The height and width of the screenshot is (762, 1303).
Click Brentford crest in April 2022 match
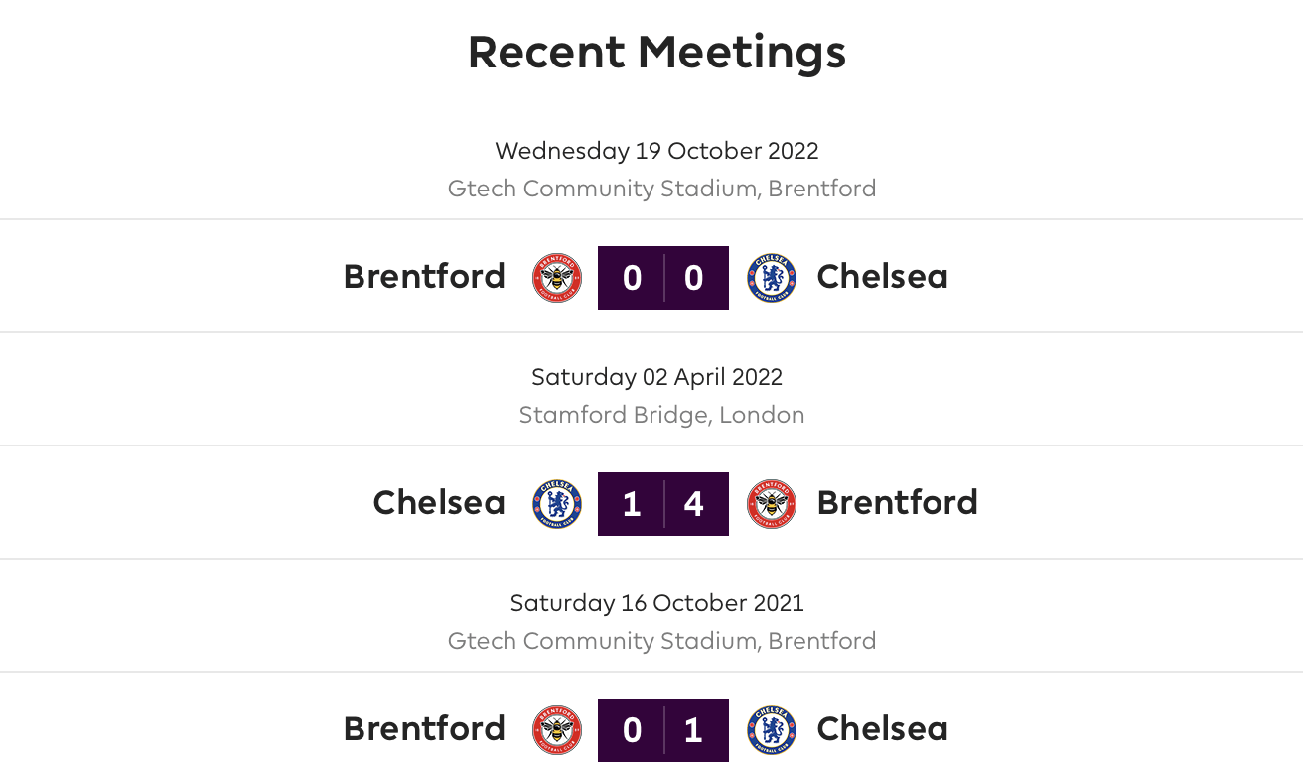[x=772, y=504]
